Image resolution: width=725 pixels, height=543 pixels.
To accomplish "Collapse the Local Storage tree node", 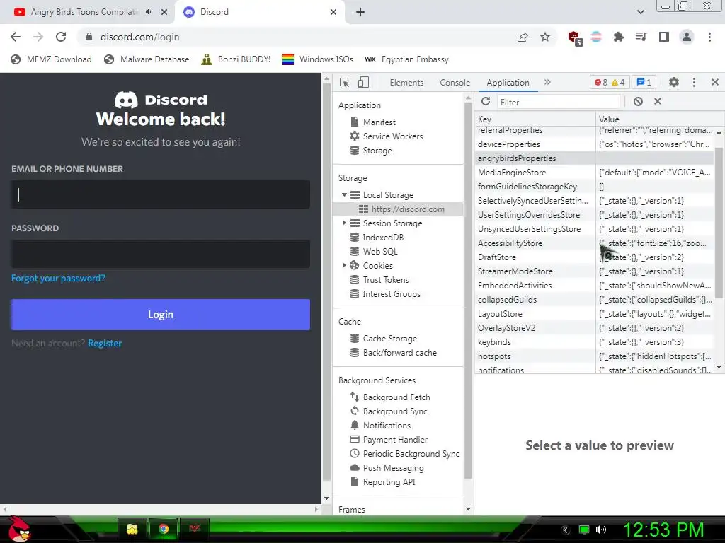I will pos(344,195).
